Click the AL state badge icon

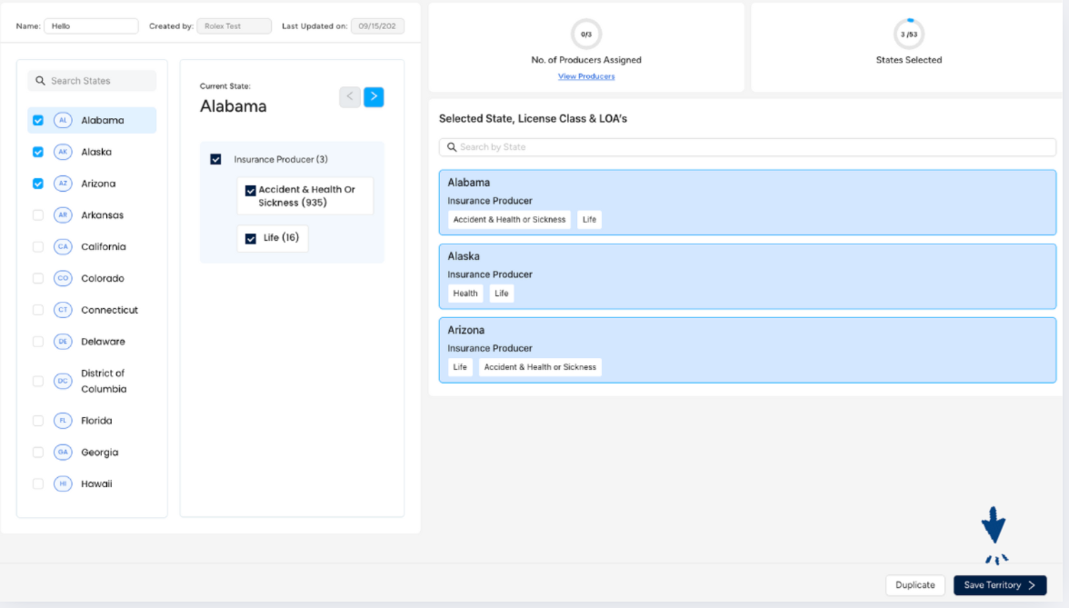(x=63, y=120)
